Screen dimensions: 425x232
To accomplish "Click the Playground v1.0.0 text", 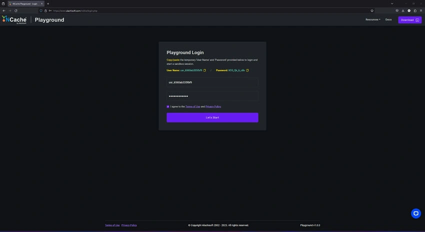I will click(310, 225).
